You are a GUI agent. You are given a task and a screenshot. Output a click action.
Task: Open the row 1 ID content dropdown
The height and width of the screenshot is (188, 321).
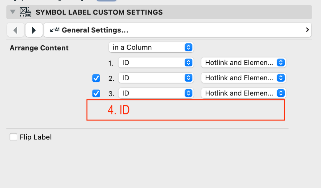tap(156, 63)
